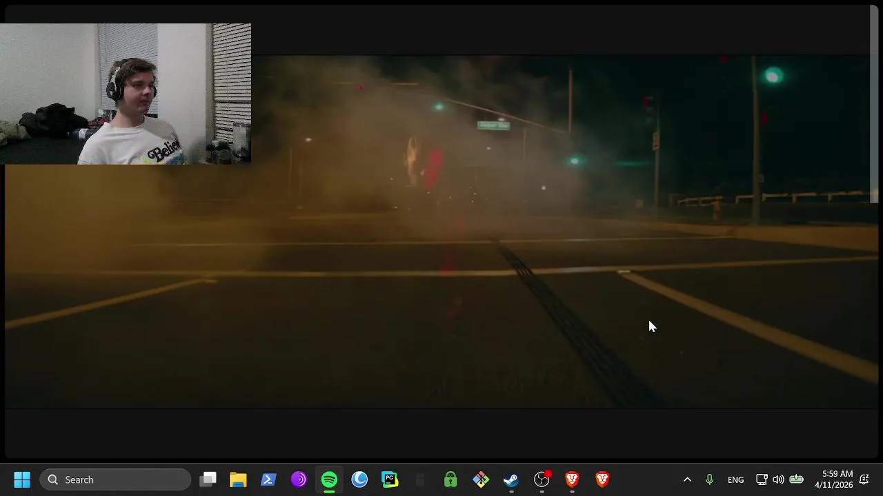Open the green padlock VPN icon

coord(450,479)
